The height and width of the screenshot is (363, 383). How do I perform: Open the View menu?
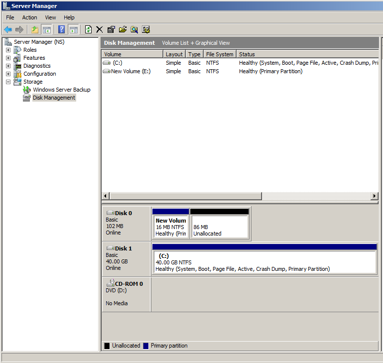pos(50,17)
